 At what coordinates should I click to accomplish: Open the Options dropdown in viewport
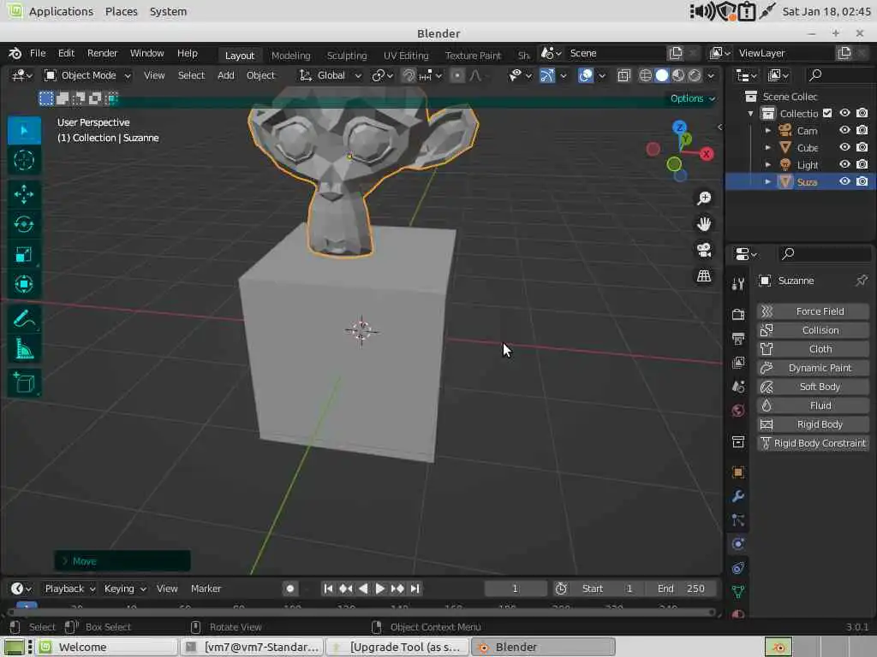point(692,98)
